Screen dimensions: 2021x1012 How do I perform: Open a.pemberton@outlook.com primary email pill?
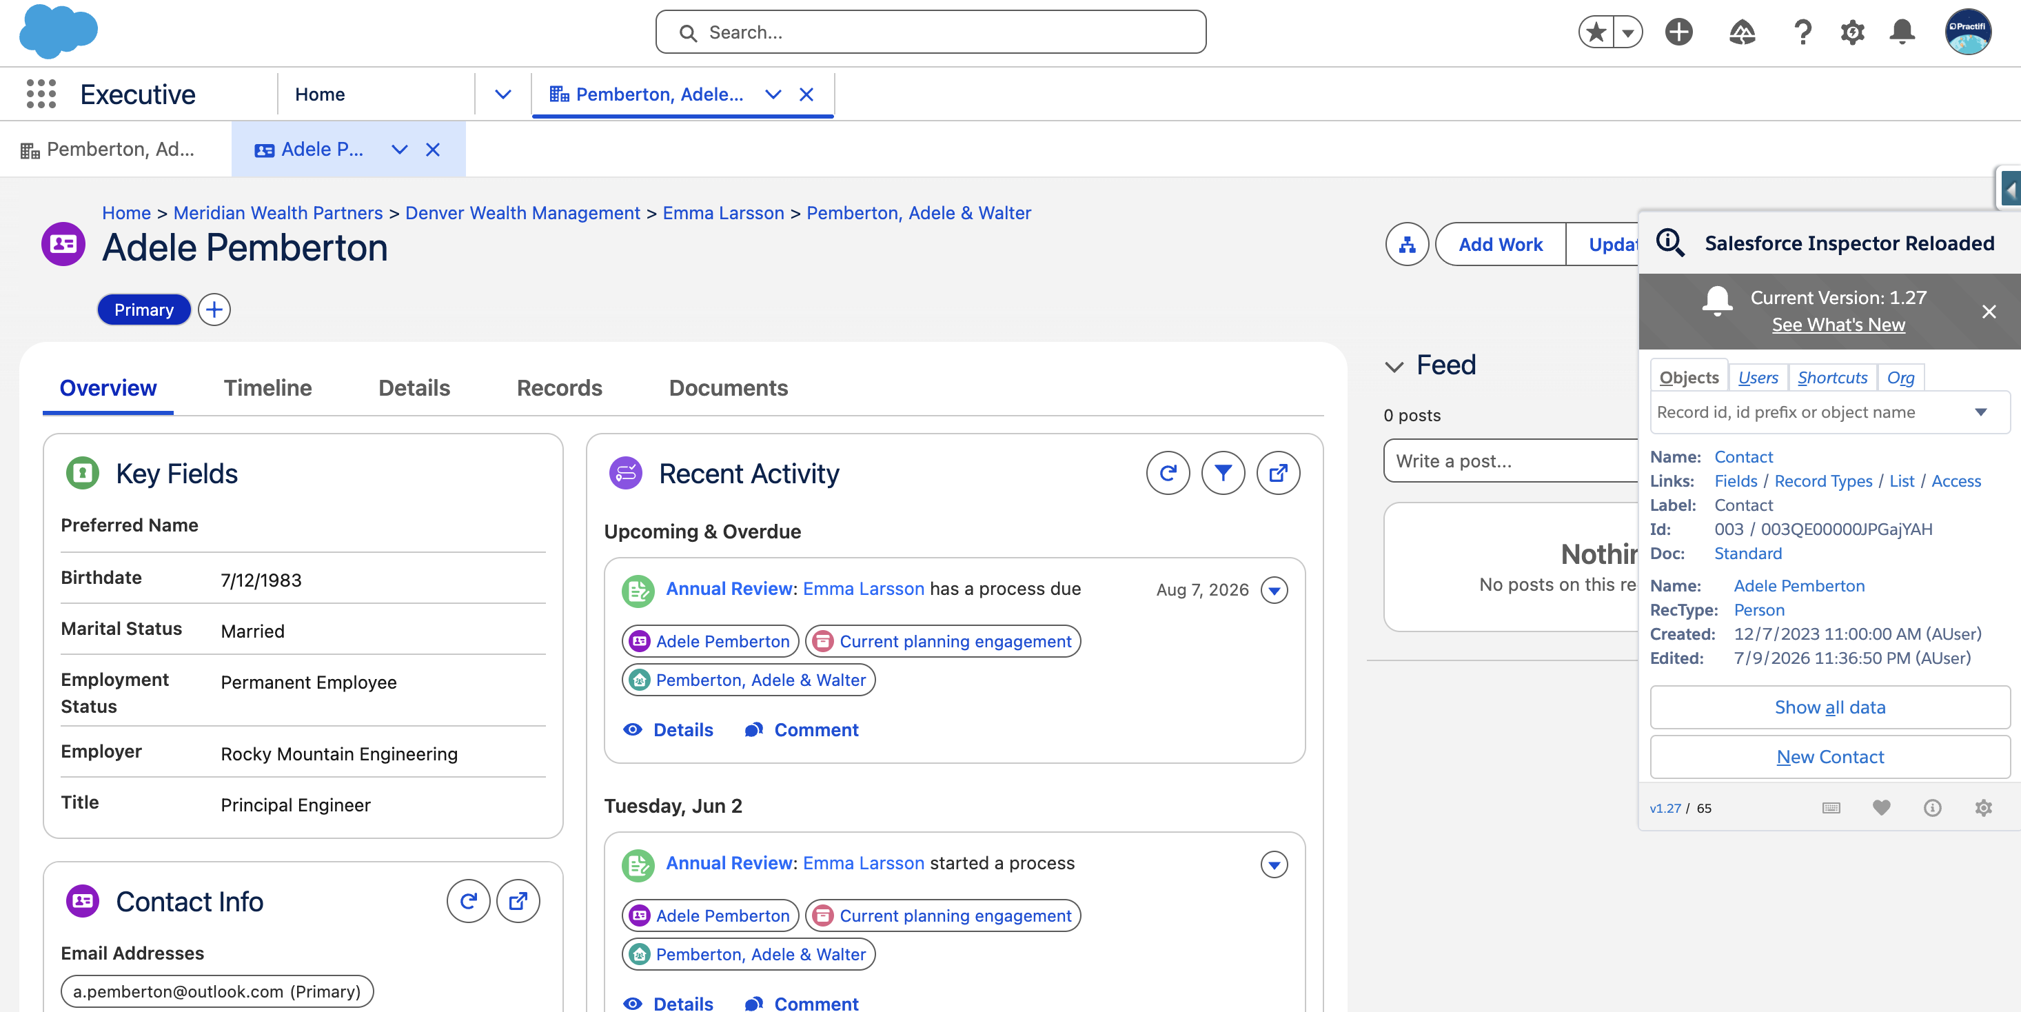[216, 991]
